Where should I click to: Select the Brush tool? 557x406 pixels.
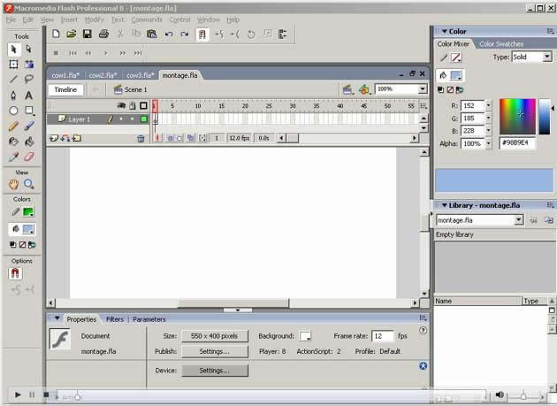coord(29,126)
